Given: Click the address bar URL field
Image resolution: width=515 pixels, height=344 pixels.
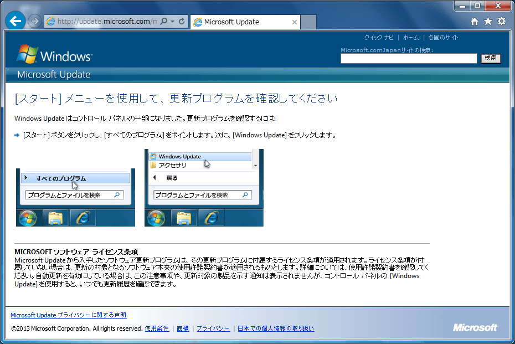Looking at the screenshot, I should (x=107, y=22).
